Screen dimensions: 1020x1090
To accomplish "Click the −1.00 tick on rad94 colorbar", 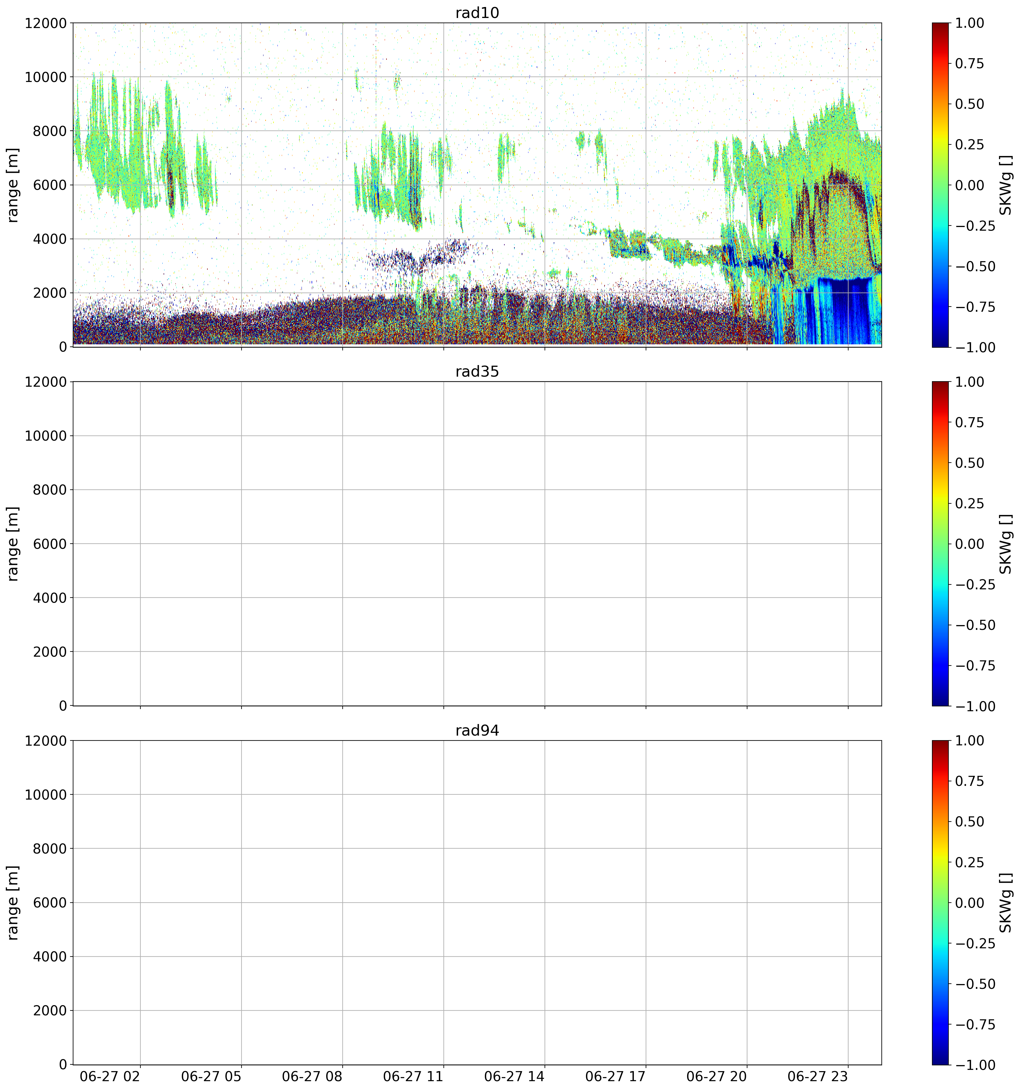I will tap(975, 1065).
